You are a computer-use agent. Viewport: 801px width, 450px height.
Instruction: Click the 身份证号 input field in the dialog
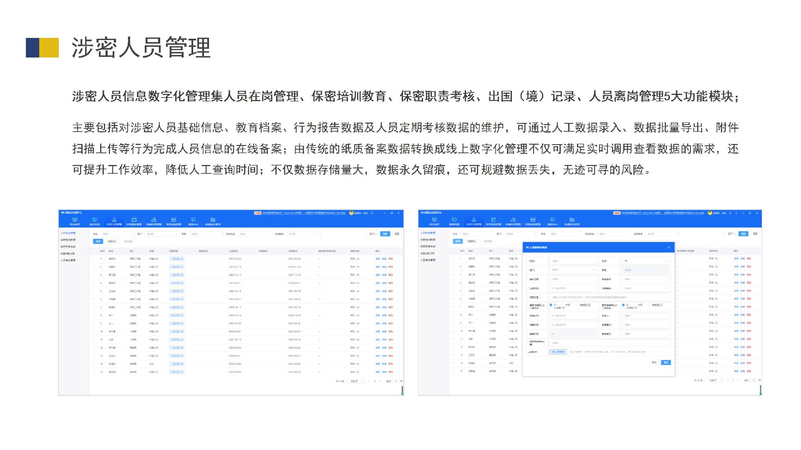pyautogui.click(x=573, y=279)
